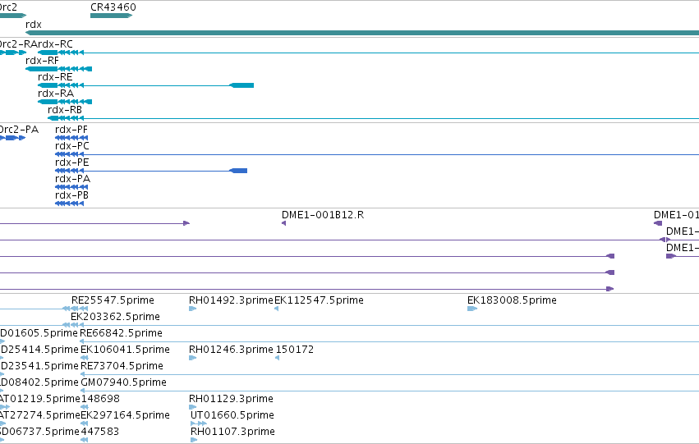
Task: Select the rdx-PB protein label
Action: [x=71, y=195]
